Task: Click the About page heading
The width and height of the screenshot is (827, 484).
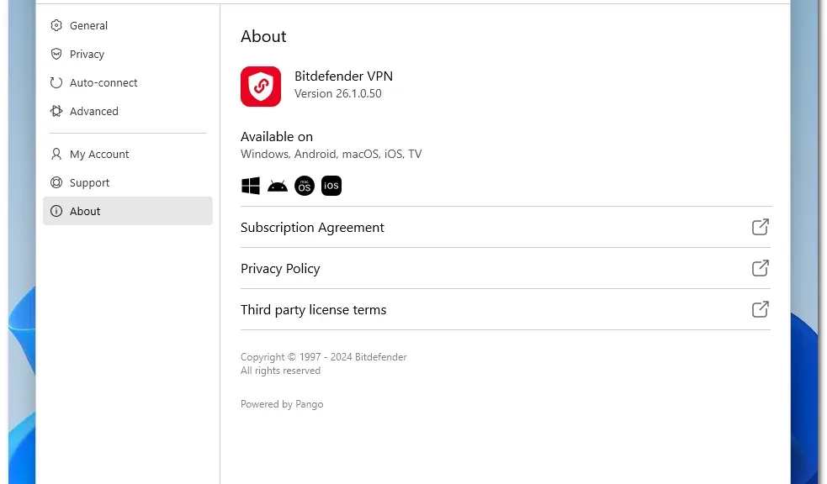Action: coord(263,36)
